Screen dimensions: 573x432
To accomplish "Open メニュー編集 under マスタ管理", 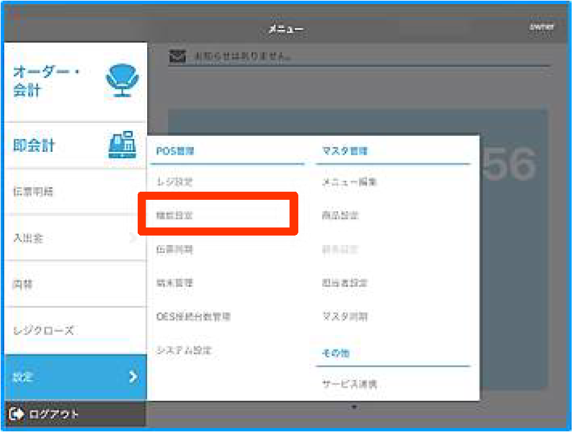I will [x=349, y=182].
